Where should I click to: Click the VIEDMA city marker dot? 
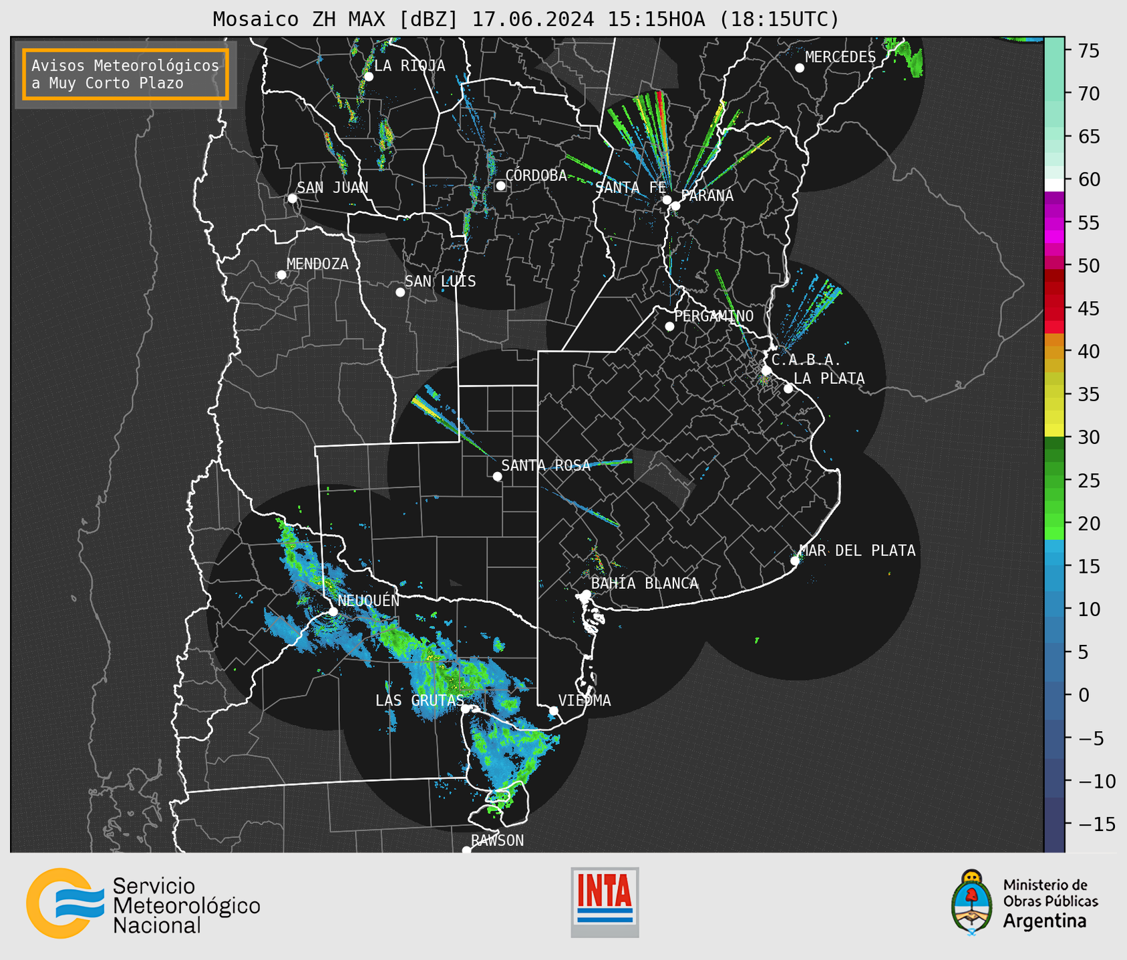tap(554, 711)
